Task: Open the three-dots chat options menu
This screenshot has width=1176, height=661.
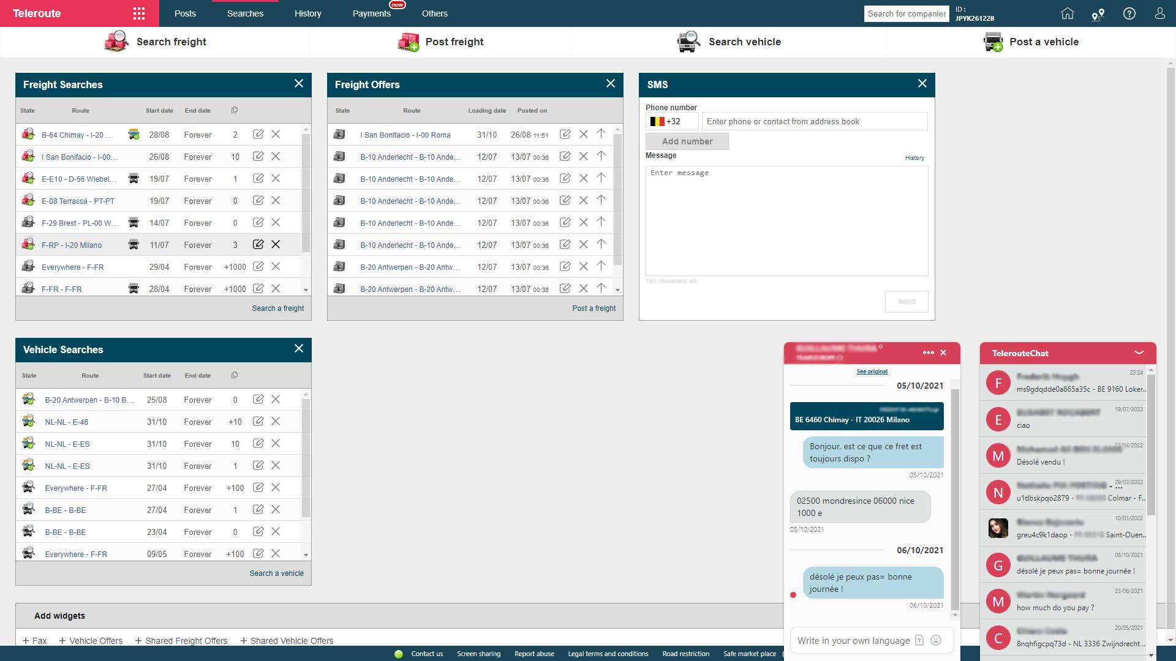Action: 928,353
